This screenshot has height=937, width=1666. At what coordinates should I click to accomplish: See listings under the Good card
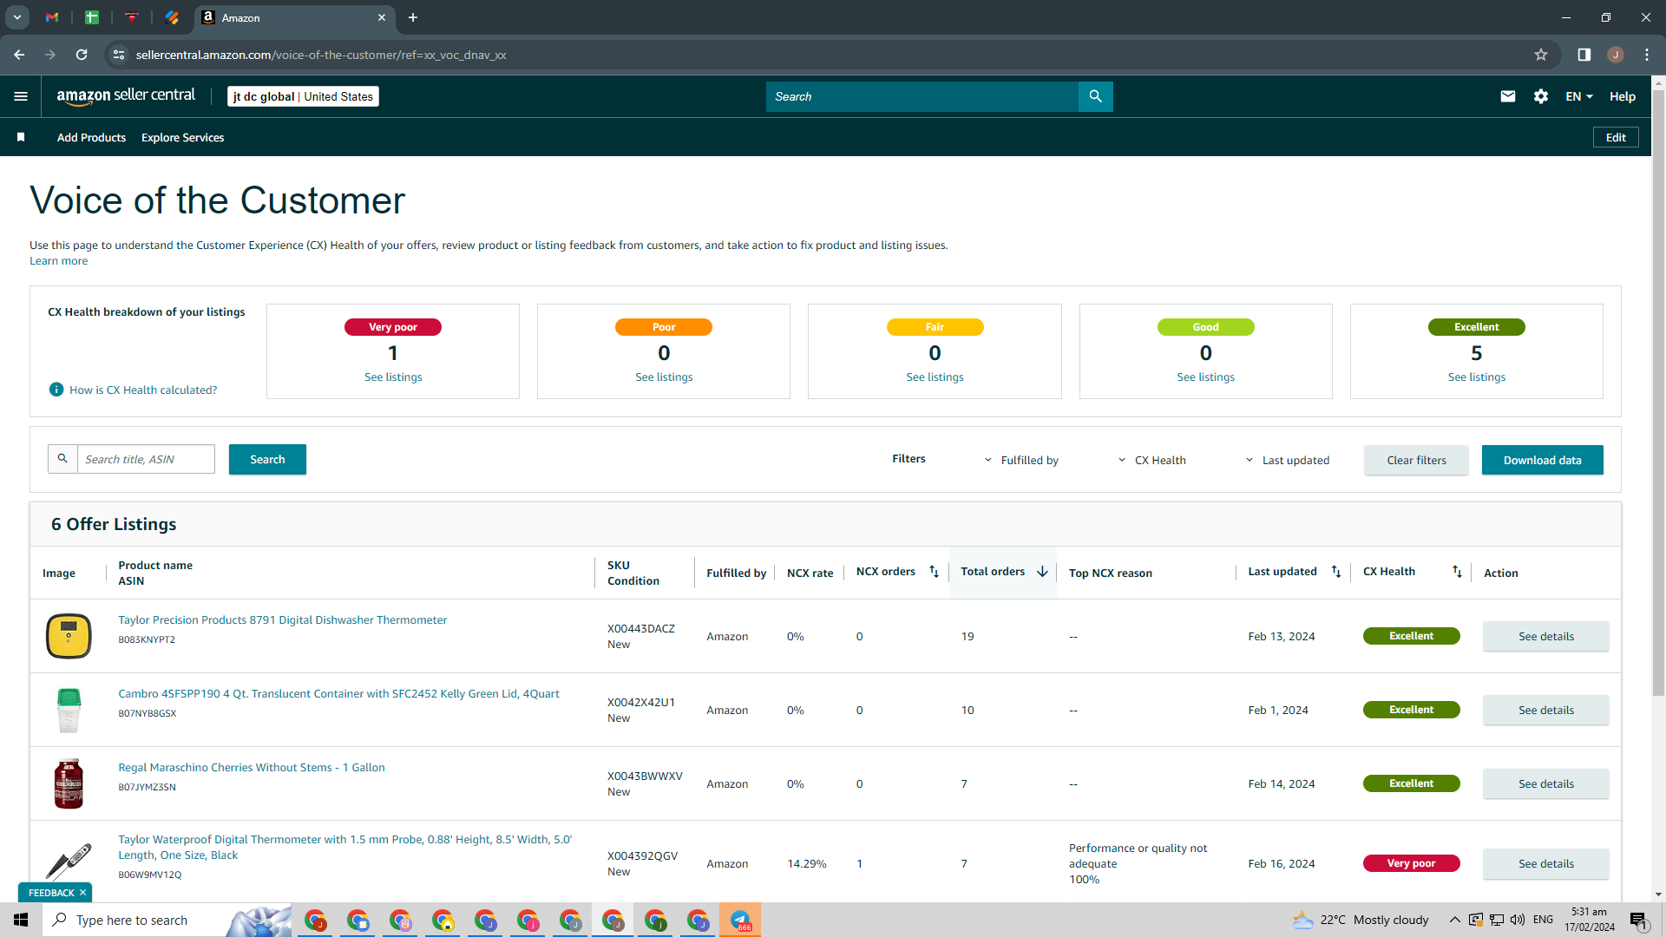[1205, 377]
